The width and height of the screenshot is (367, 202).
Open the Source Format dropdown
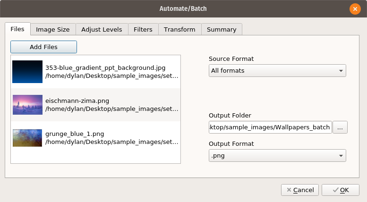(x=277, y=71)
